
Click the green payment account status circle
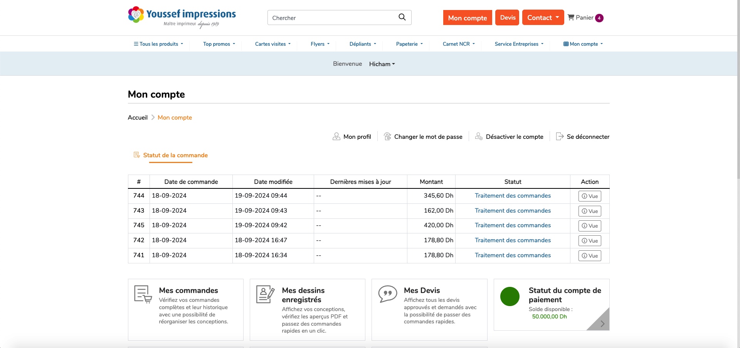click(510, 296)
